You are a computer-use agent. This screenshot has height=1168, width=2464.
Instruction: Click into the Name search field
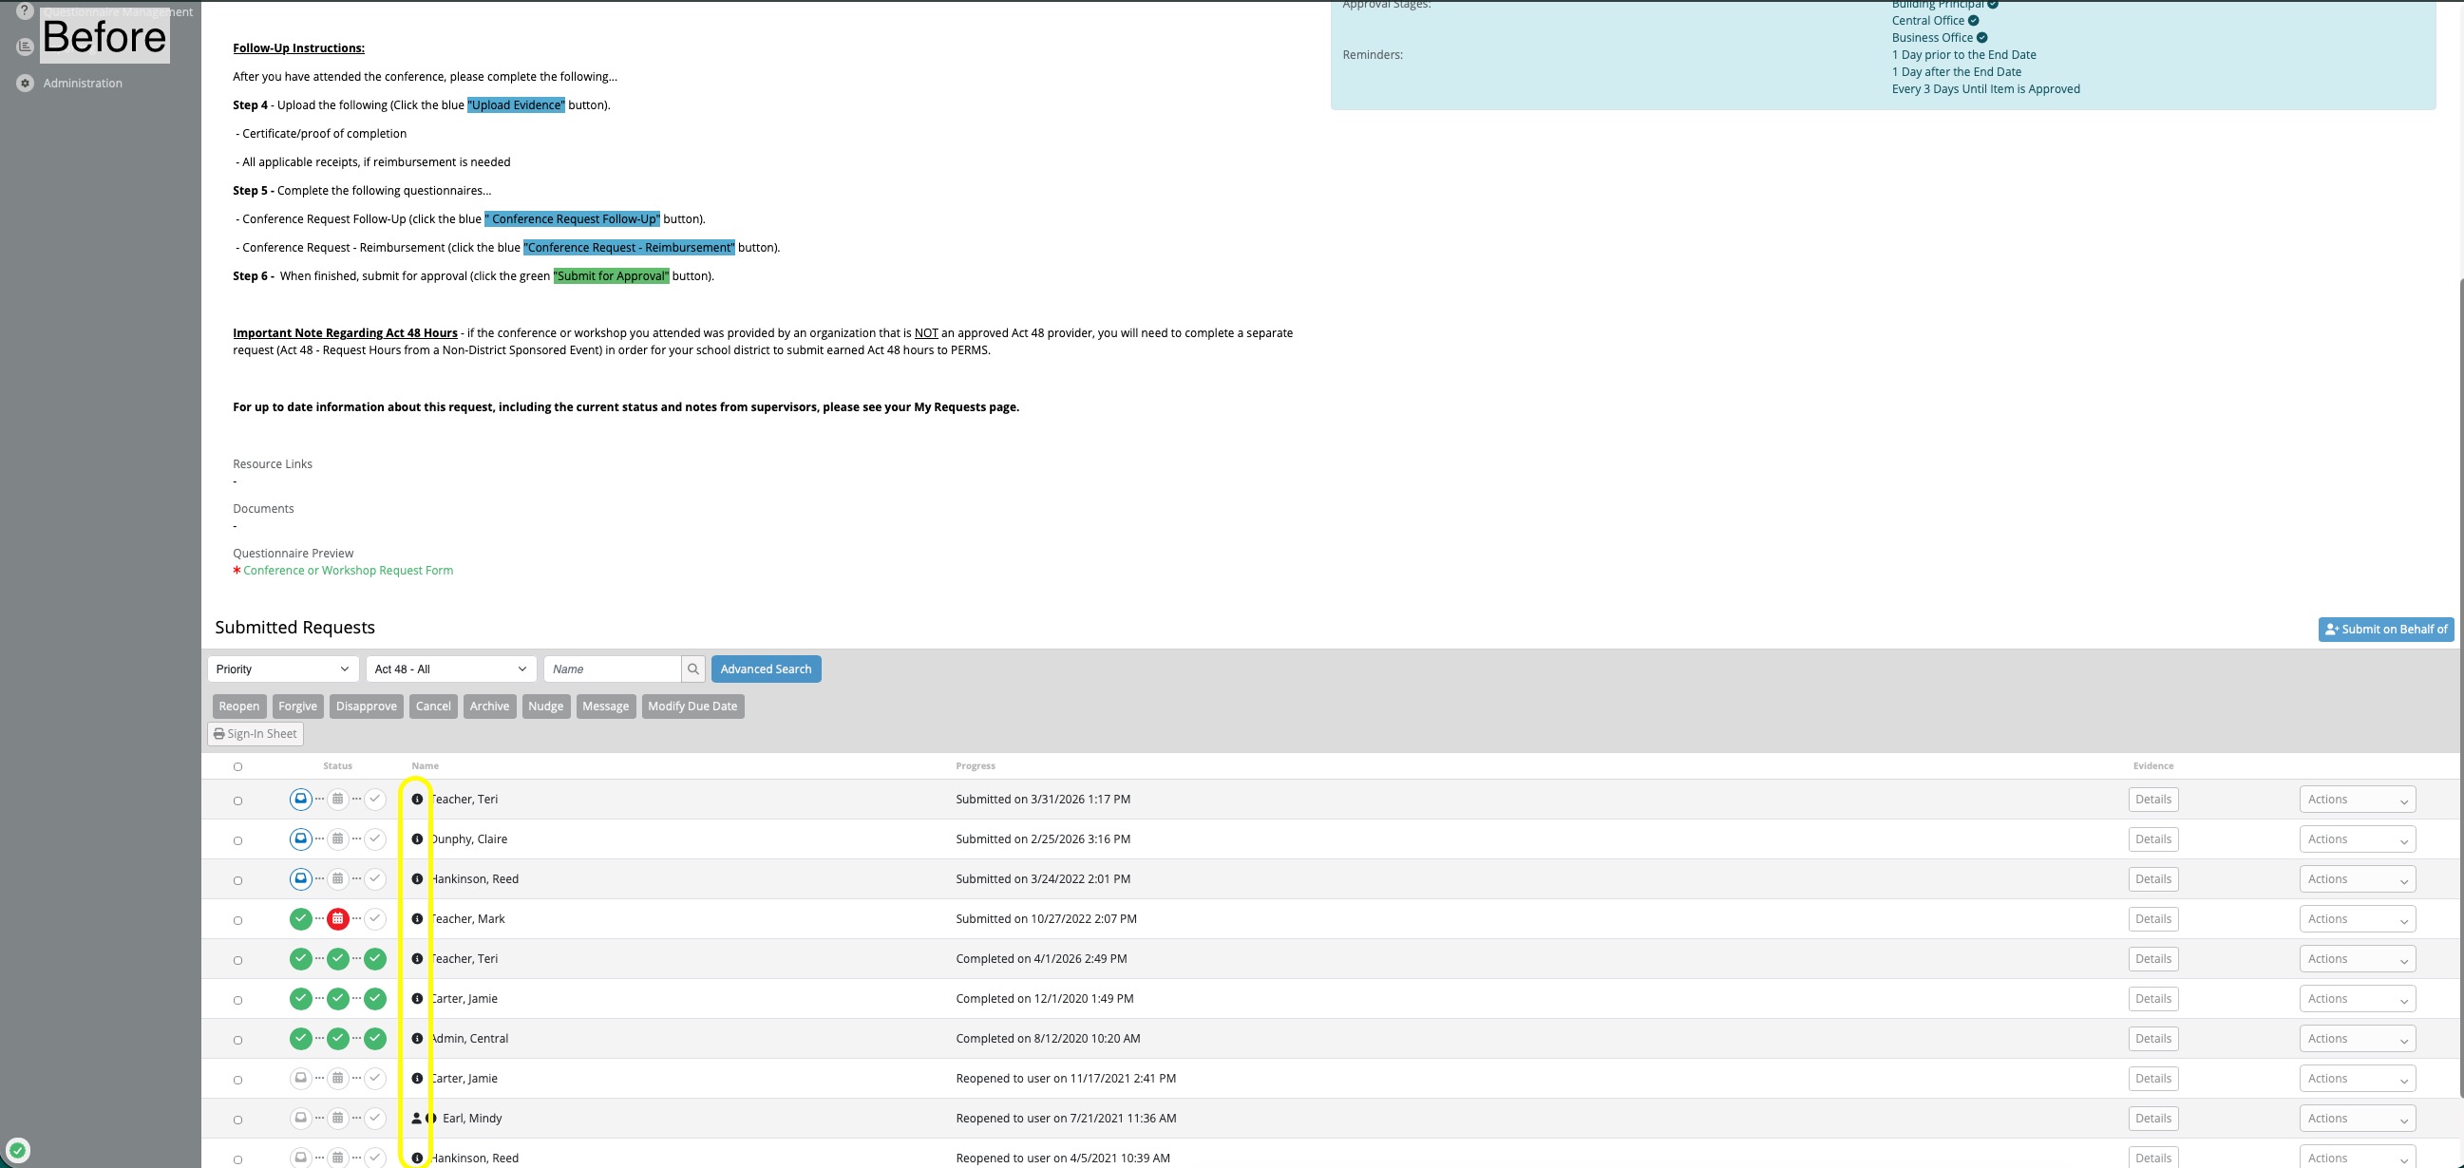[612, 669]
